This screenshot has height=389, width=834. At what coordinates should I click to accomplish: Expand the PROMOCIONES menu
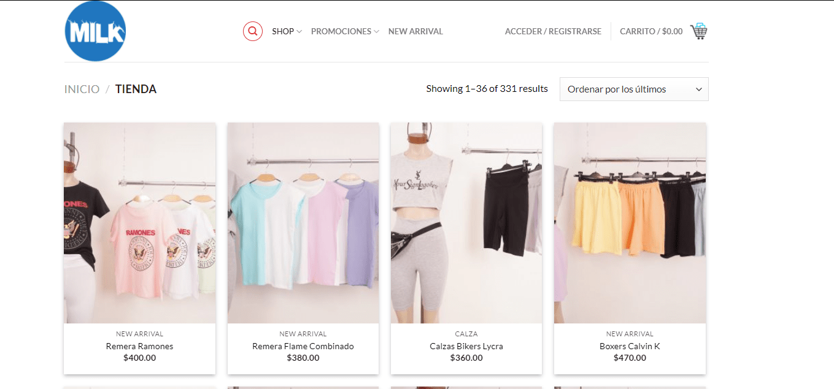[345, 31]
